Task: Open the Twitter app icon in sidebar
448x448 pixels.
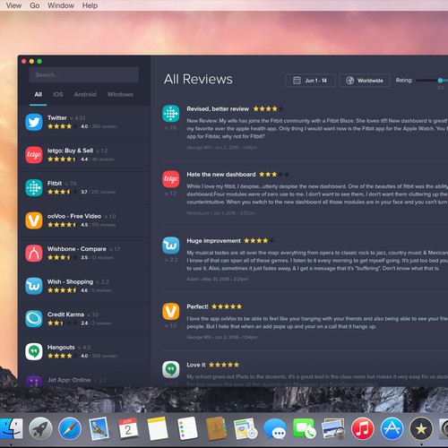Action: [34, 122]
